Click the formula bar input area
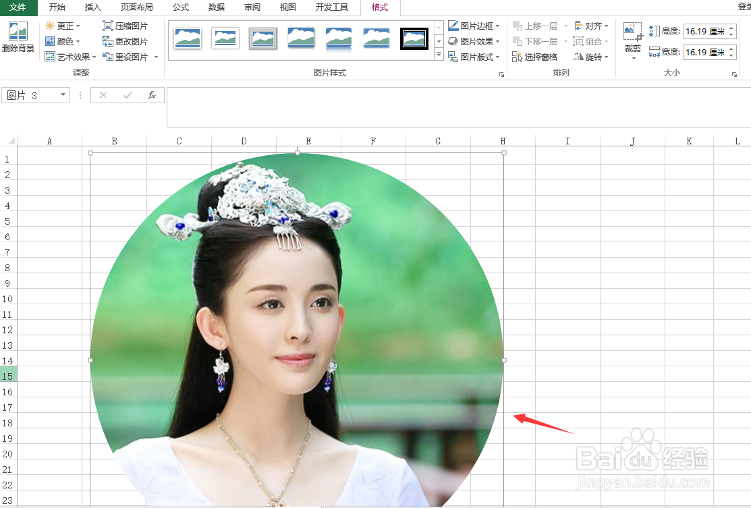751x508 pixels. pyautogui.click(x=459, y=107)
